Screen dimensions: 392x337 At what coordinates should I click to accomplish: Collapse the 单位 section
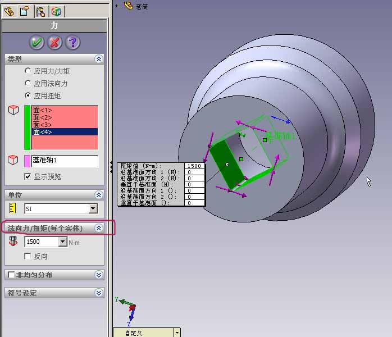(x=99, y=195)
